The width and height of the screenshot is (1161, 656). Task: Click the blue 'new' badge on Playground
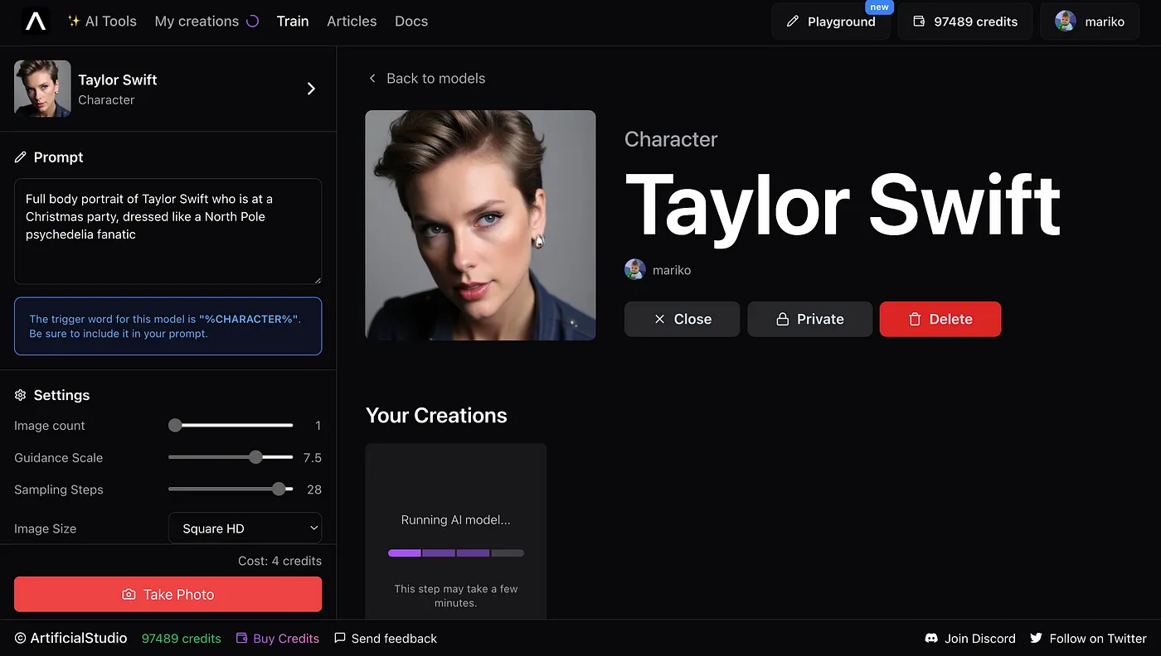(x=880, y=7)
